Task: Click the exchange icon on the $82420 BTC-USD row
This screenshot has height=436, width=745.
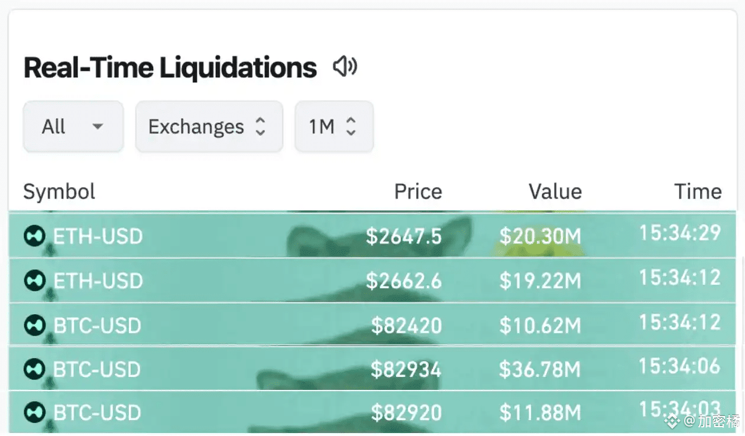Action: coord(34,325)
